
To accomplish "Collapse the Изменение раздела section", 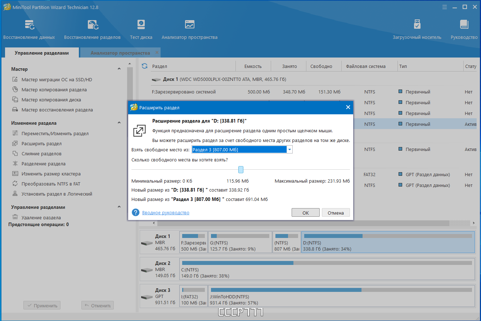I will [x=120, y=123].
